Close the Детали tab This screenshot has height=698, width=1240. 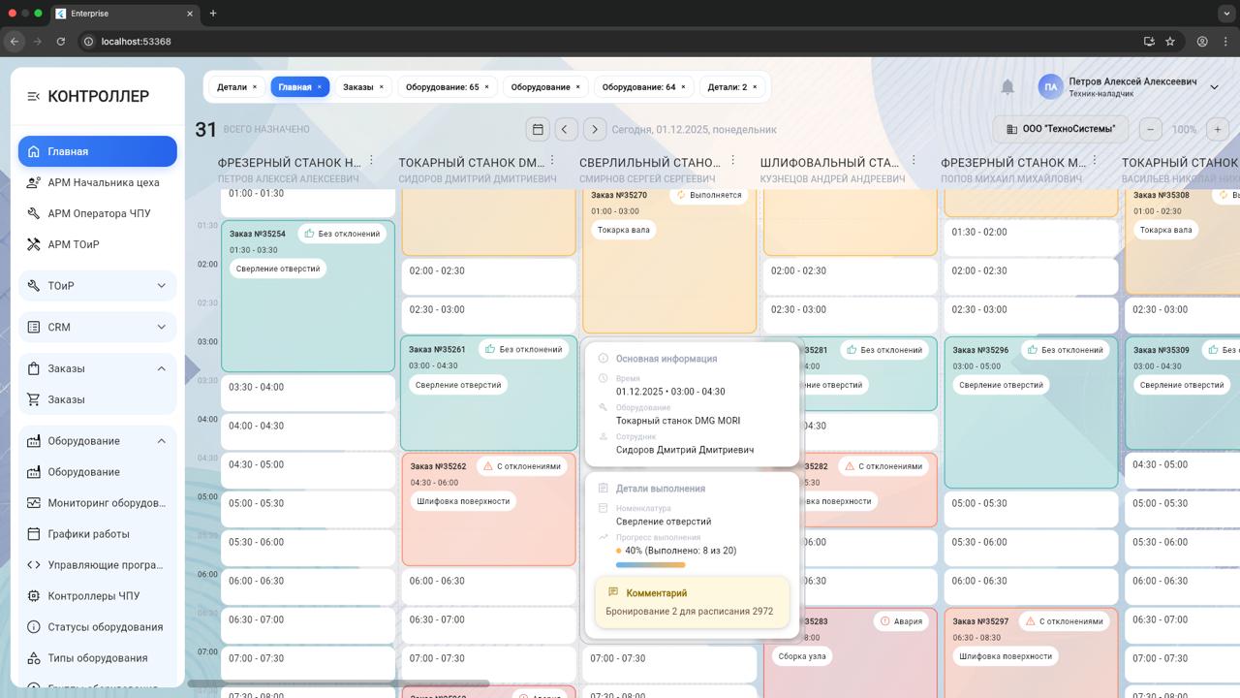pos(255,87)
